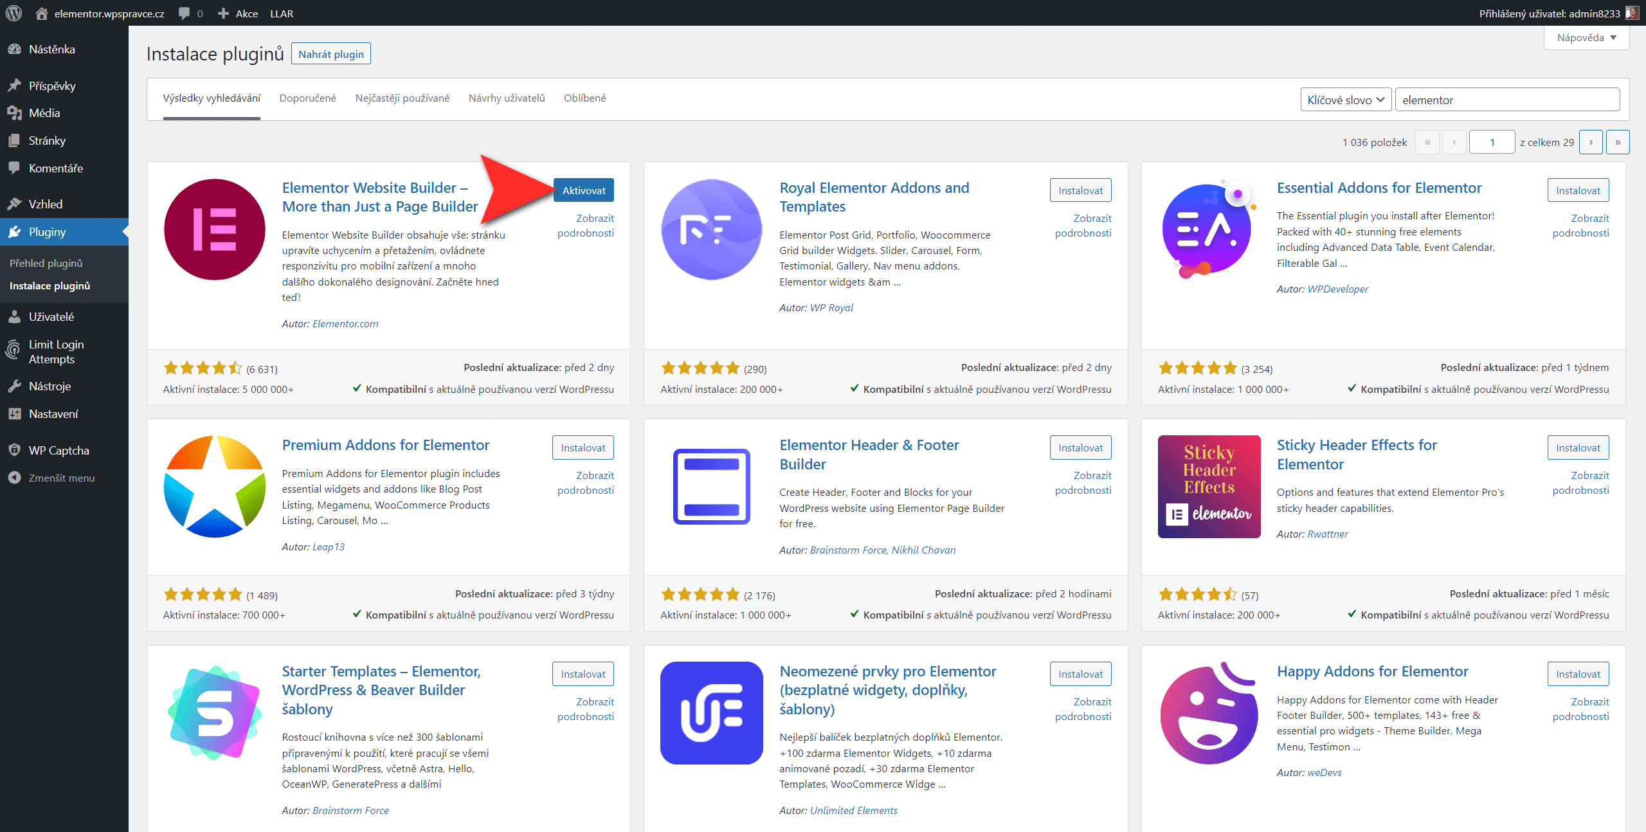Install Royal Elementor Addons and Templates
The image size is (1646, 832).
click(x=1080, y=190)
